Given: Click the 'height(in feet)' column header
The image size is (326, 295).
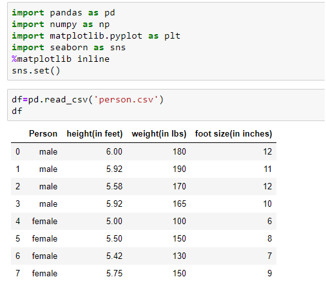Looking at the screenshot, I should click(95, 134).
